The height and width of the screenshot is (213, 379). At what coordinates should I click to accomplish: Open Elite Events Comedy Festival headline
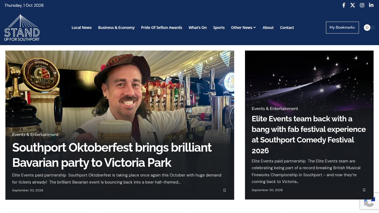point(309,135)
